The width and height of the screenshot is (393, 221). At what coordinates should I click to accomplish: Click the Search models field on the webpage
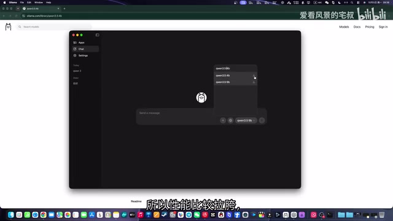[54, 26]
